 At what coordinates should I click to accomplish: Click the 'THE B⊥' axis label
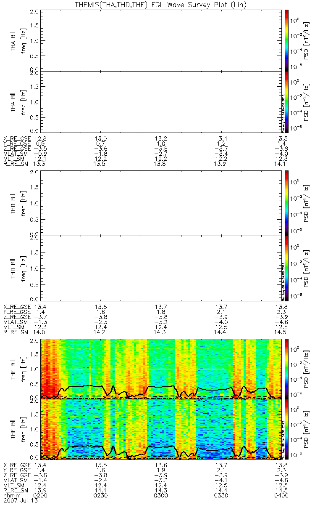[x=14, y=369]
